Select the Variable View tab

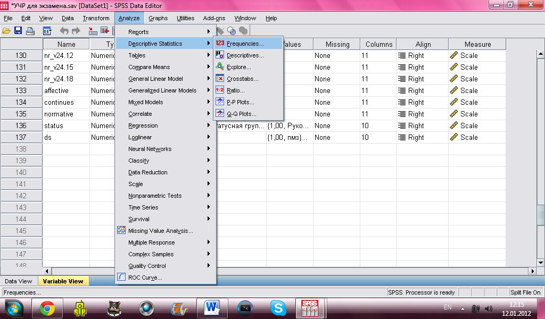(63, 281)
